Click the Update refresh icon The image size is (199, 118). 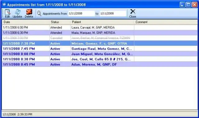point(17,12)
